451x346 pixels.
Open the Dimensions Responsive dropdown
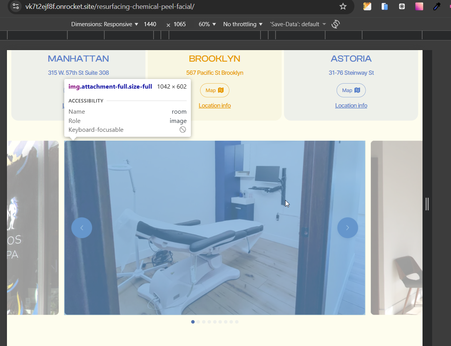tap(105, 24)
